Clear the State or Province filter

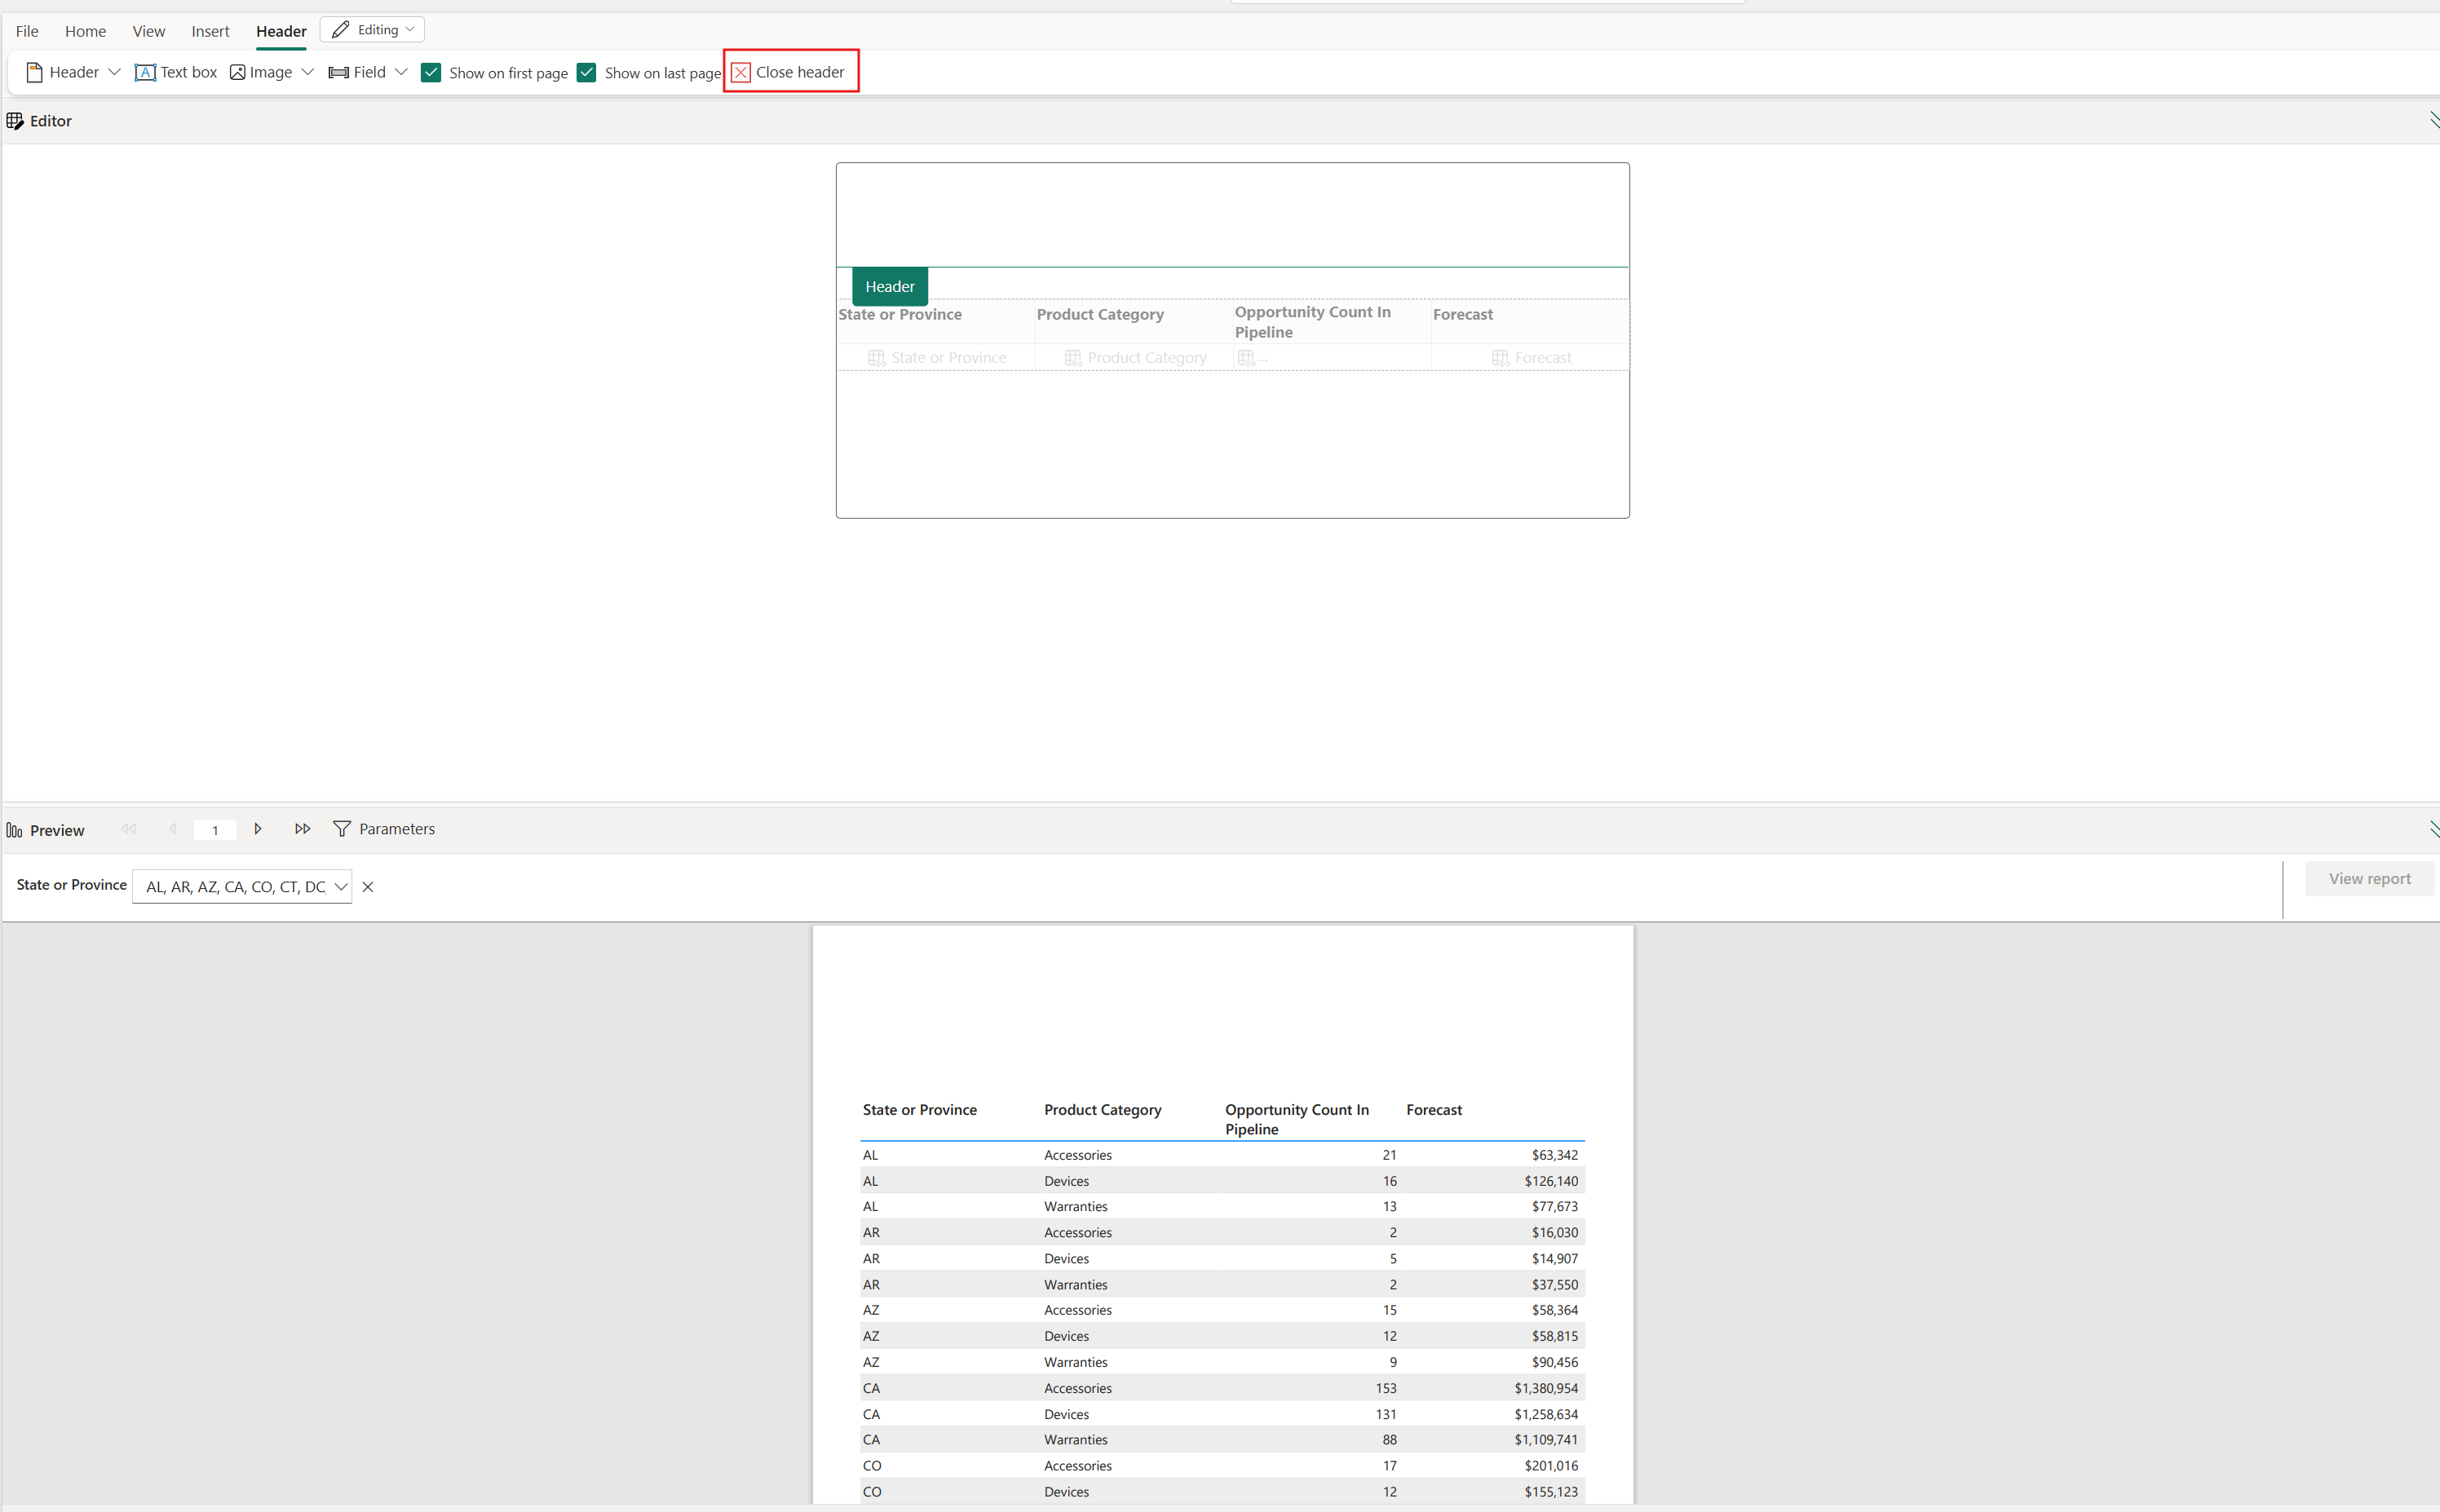coord(368,886)
